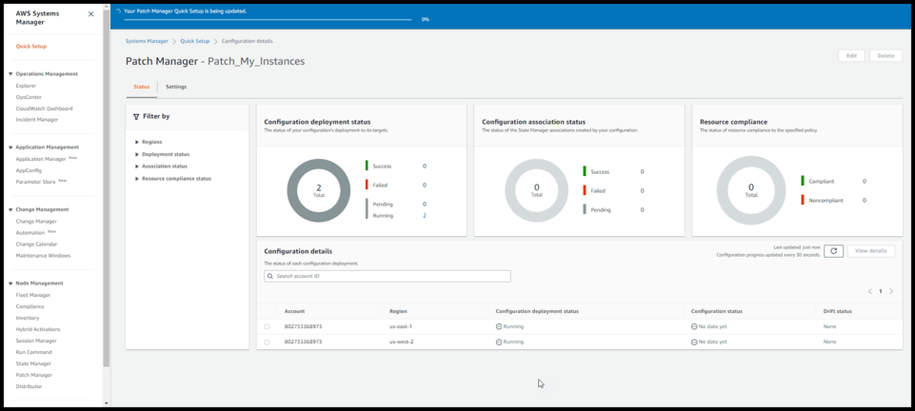Open AppConfig in the sidebar
This screenshot has width=915, height=411.
pos(29,170)
